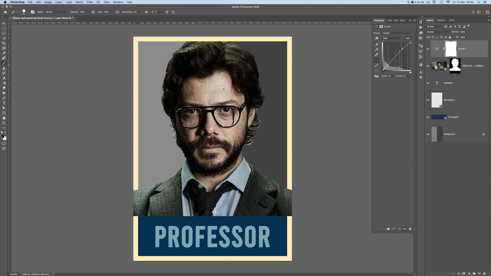491x276 pixels.
Task: Select the Rectangular Marquee tool
Action: pos(4,28)
